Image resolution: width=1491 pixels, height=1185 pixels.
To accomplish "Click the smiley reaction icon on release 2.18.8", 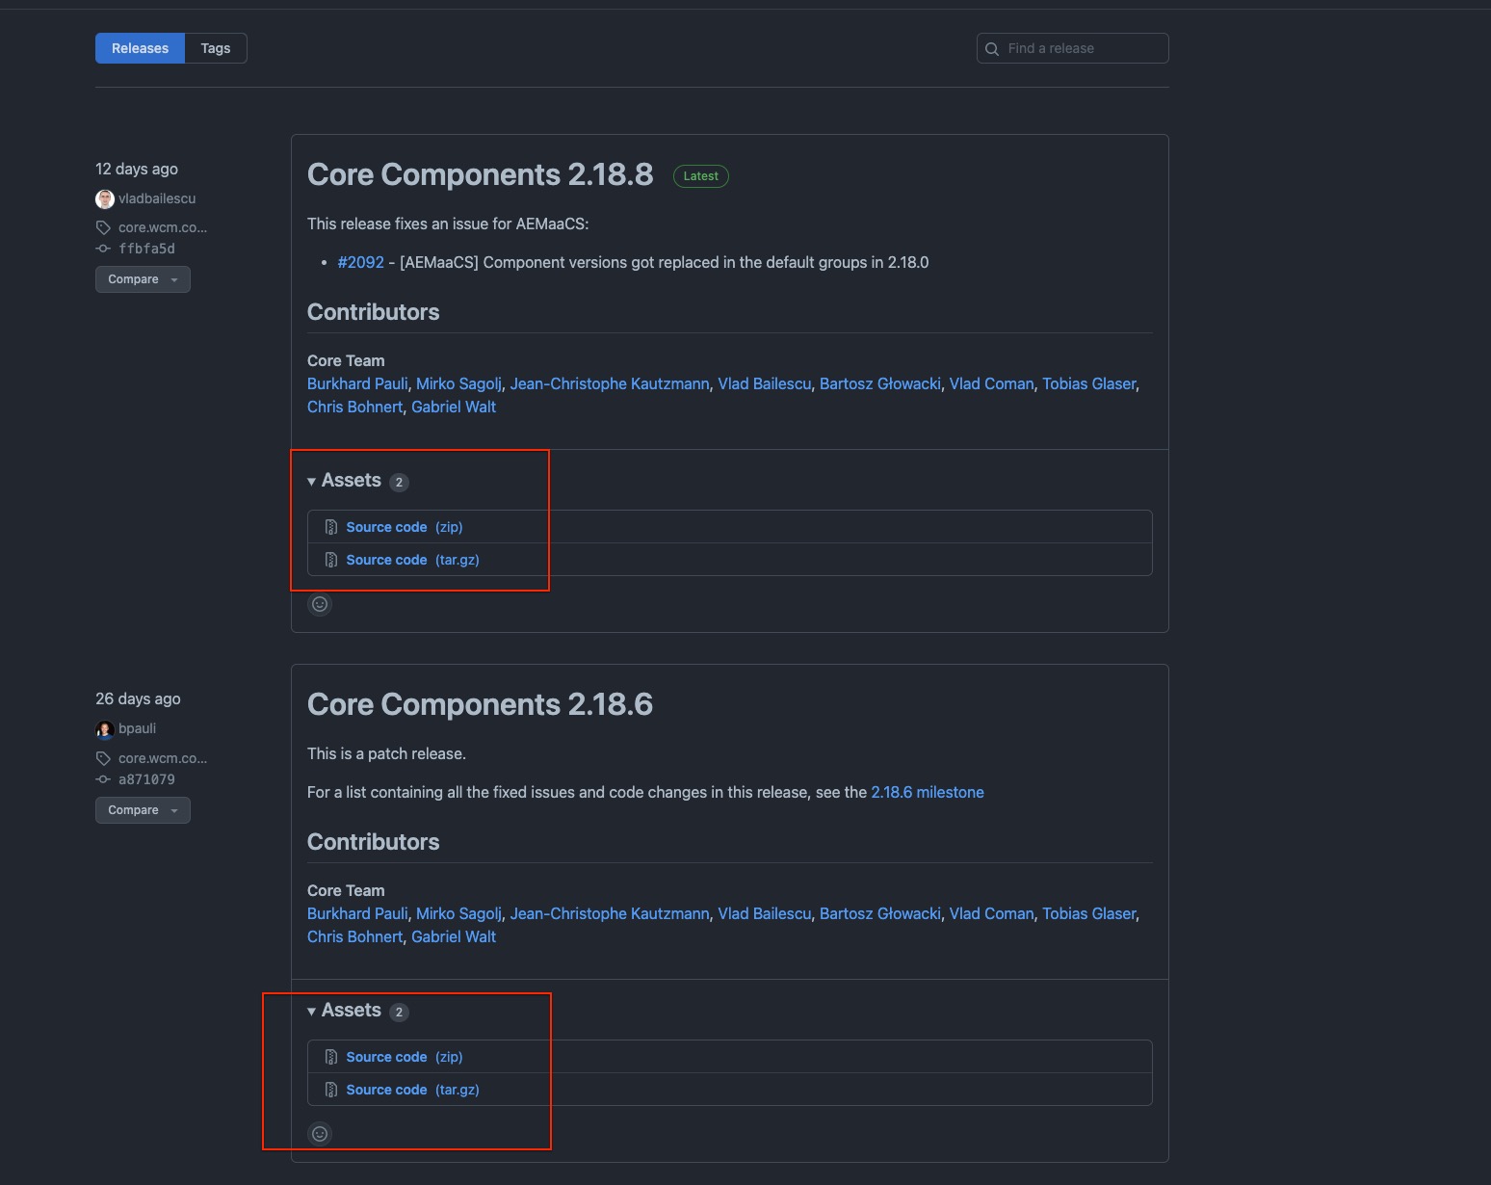I will [x=320, y=604].
